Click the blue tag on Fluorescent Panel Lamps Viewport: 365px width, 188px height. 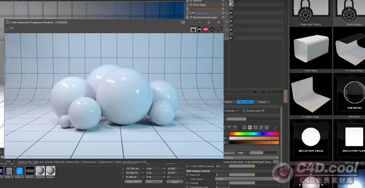click(231, 9)
